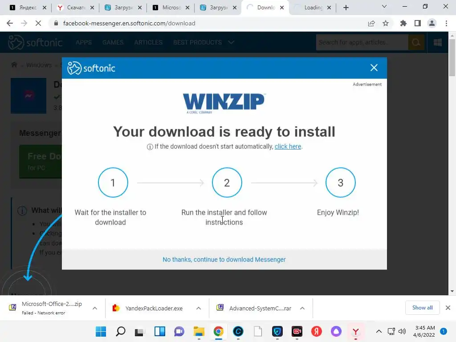Click the WinZip logo in the ad
Screen dimensions: 456x342
[x=224, y=103]
